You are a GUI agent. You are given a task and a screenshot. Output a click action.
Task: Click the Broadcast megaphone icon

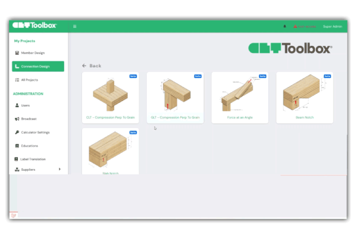tap(16, 119)
